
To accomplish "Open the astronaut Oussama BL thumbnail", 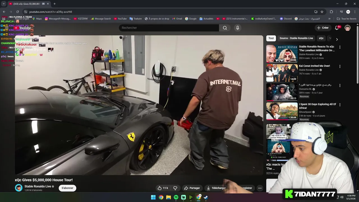I will (282, 92).
